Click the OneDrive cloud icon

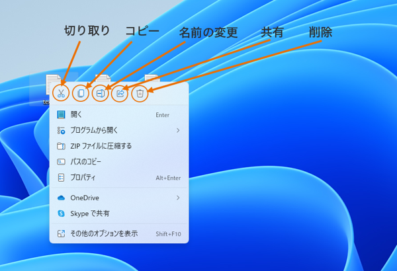click(61, 198)
